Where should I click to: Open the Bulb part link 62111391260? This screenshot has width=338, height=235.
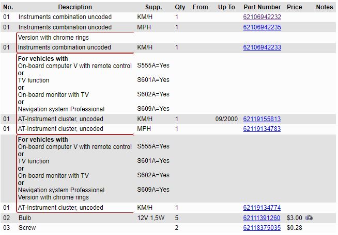coord(262,218)
